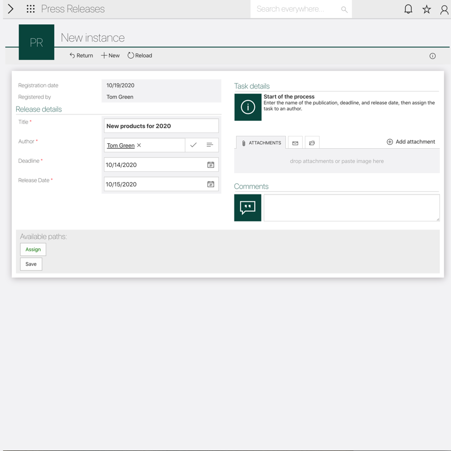Viewport: 451px width, 451px height.
Task: Switch to the email envelope tab
Action: point(295,143)
